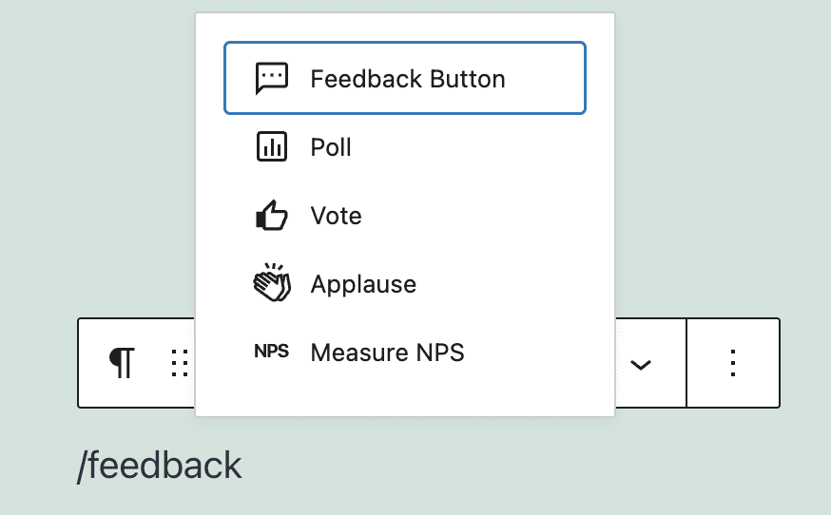Click the NPS badge icon
Viewport: 831px width, 515px height.
click(x=271, y=353)
